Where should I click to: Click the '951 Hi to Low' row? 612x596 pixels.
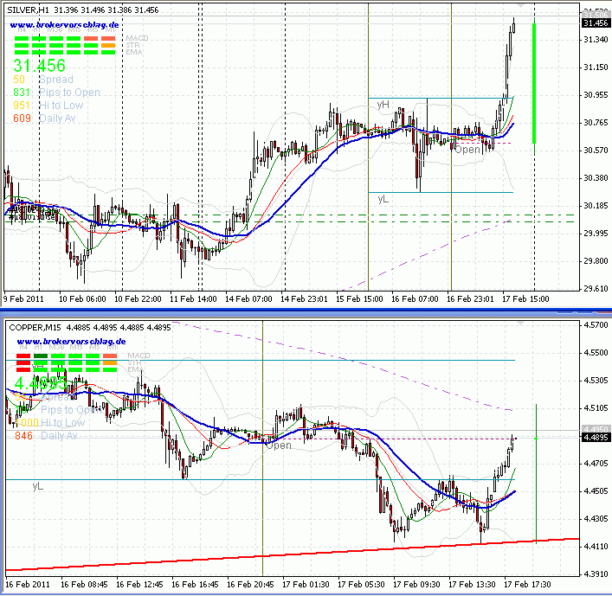tap(48, 106)
